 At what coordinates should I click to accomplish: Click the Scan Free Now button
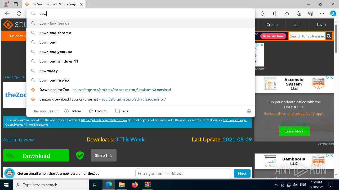click(273, 36)
